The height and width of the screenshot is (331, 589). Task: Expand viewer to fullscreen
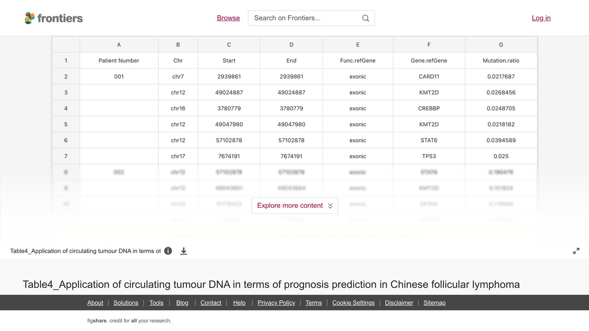tap(576, 251)
